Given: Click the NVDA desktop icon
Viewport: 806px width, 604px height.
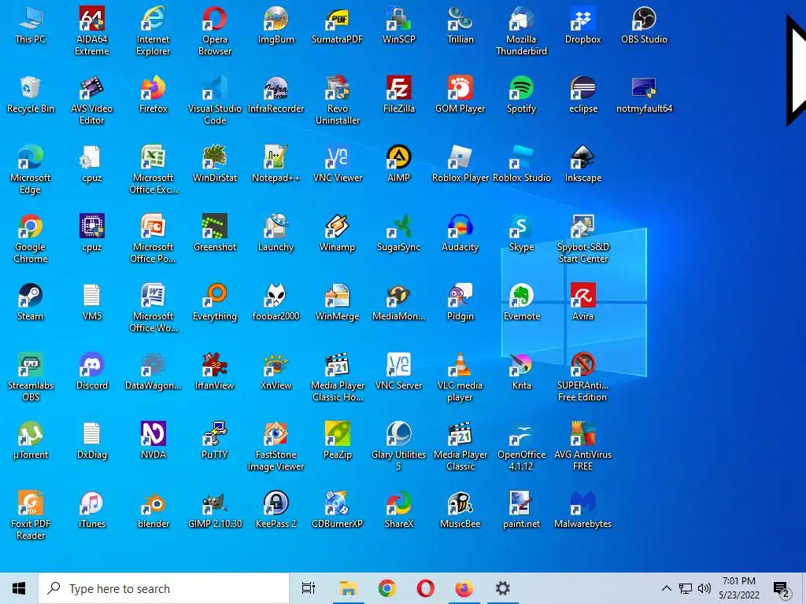Looking at the screenshot, I should pyautogui.click(x=153, y=442).
